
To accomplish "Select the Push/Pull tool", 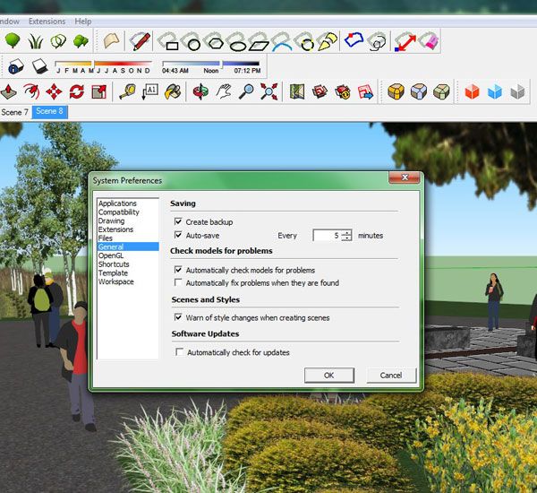I will tap(9, 91).
